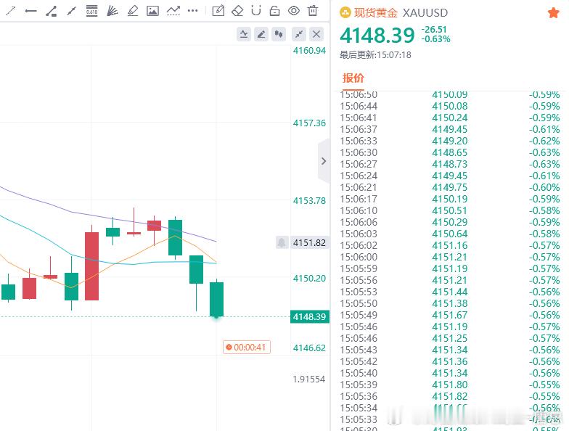Select the price range segment tool
The width and height of the screenshot is (569, 431).
click(x=51, y=11)
